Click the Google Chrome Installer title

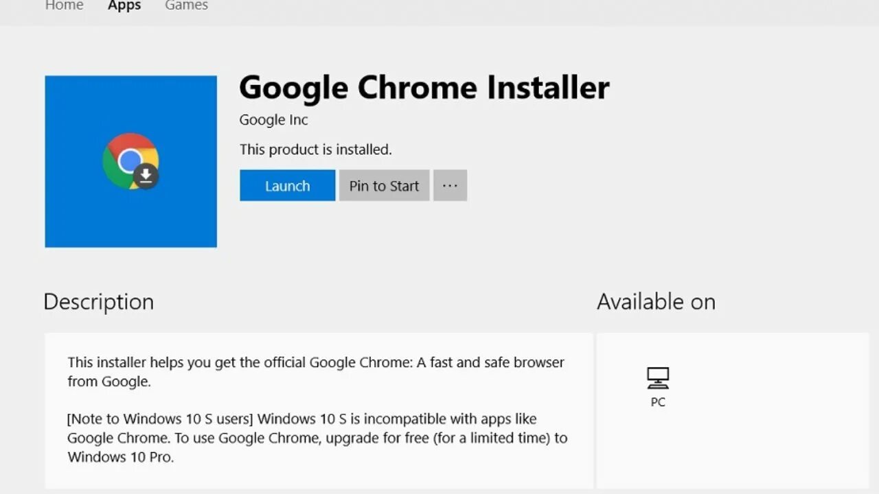click(x=424, y=88)
